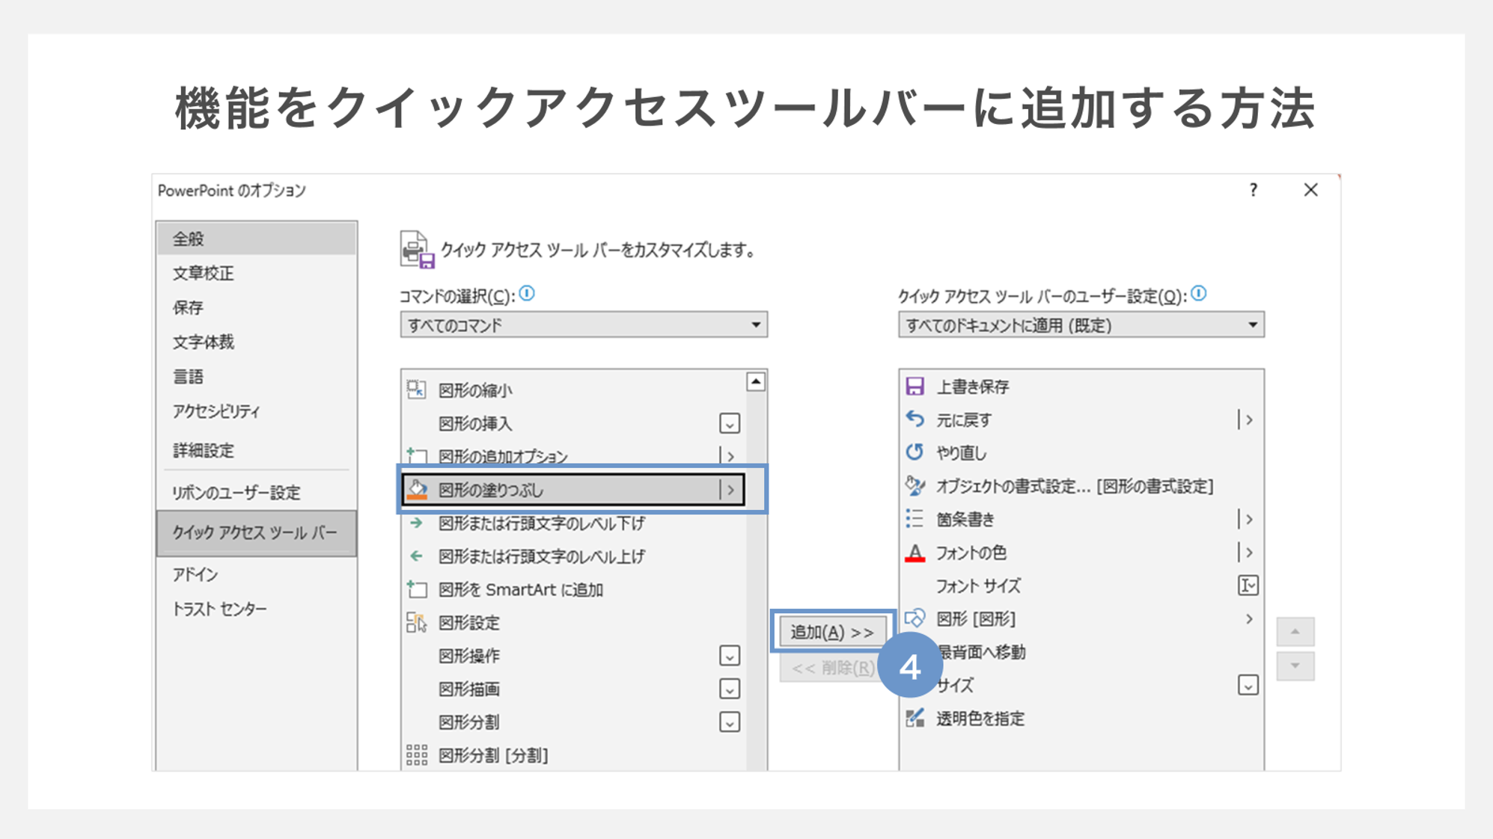Expand the 図形の追加オプション submenu arrow
The height and width of the screenshot is (839, 1493).
click(x=730, y=456)
